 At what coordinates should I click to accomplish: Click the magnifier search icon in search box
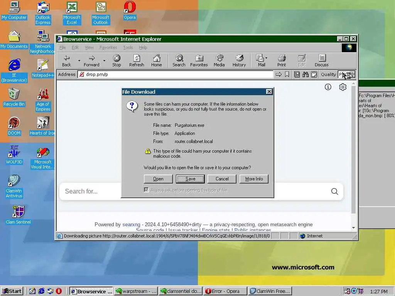334,192
